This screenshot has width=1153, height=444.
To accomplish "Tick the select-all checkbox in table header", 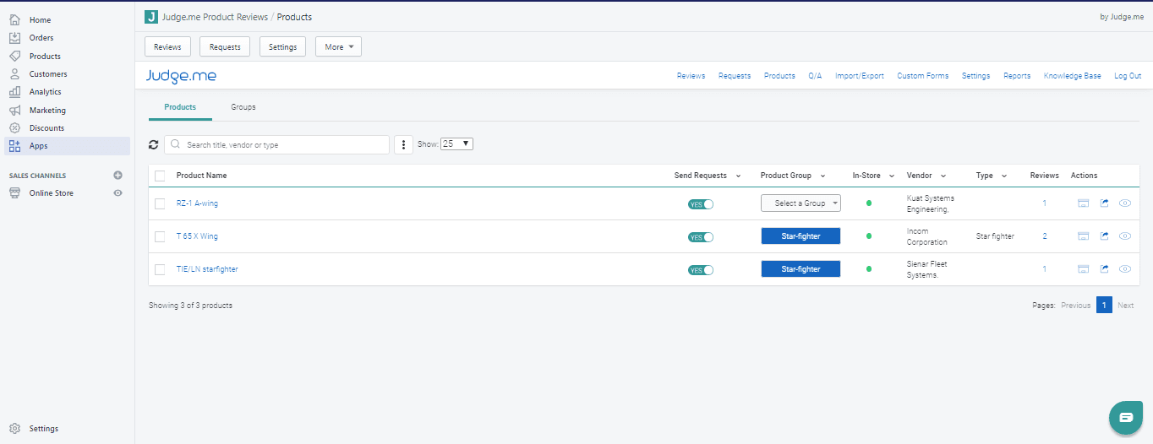I will [160, 176].
